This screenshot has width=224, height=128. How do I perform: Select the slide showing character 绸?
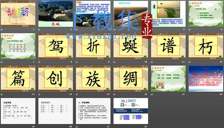131,79
